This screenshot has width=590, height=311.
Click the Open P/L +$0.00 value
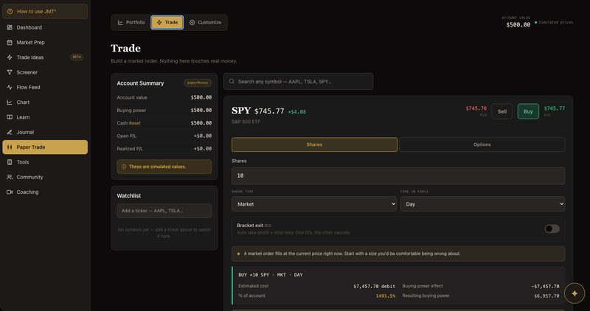point(202,136)
